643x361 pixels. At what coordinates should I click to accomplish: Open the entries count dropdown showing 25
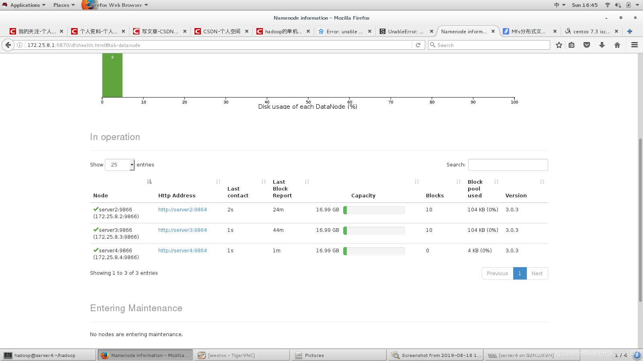[120, 165]
